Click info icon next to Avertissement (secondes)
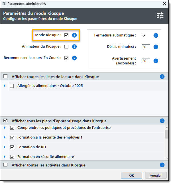The width and height of the screenshot is (173, 185). (x=156, y=61)
